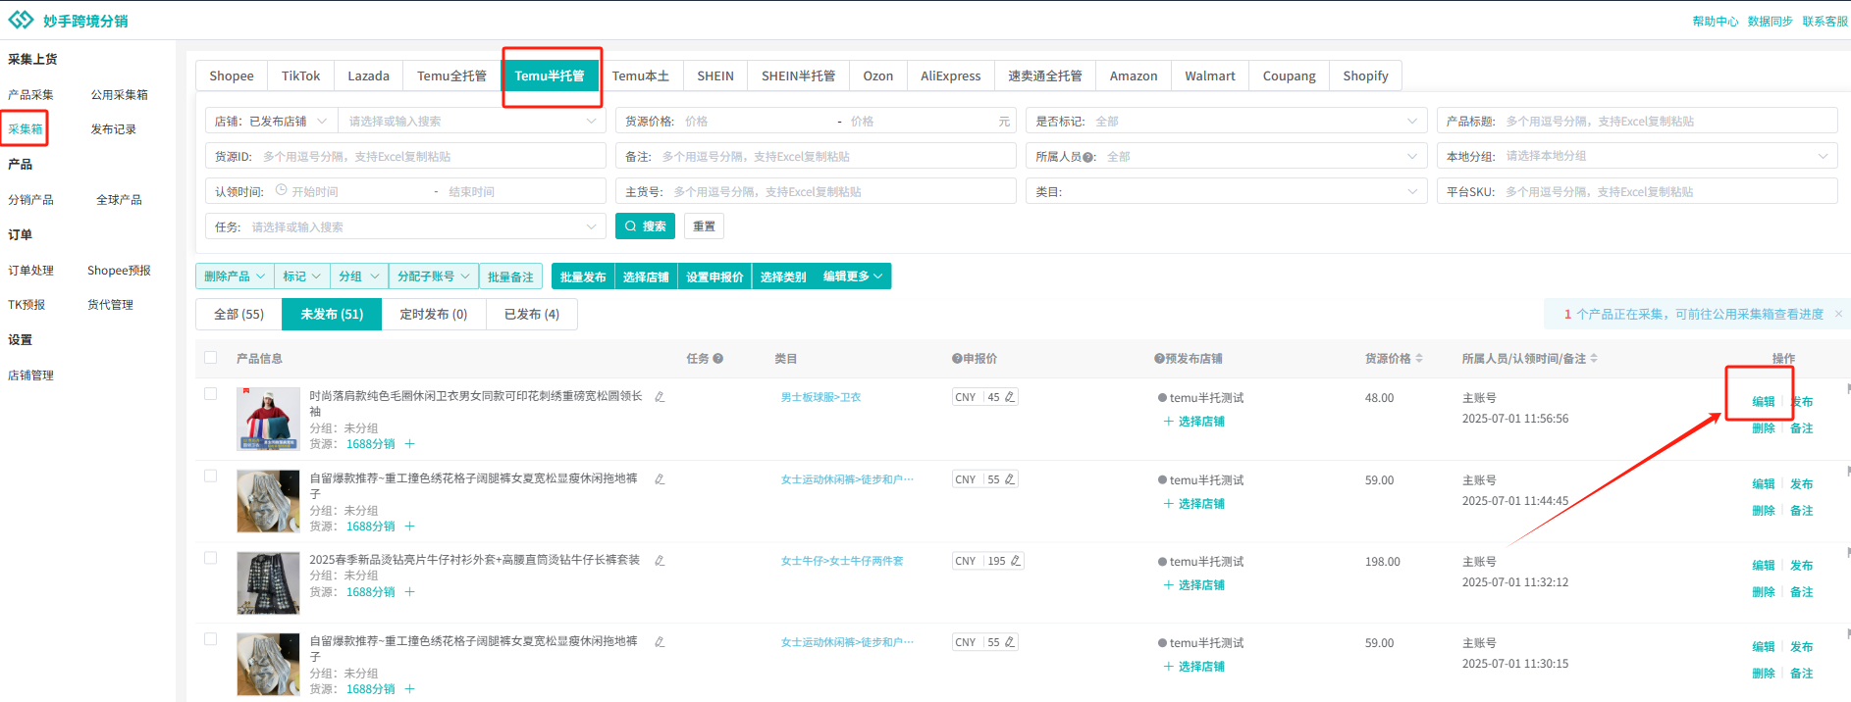Click the edit pencil next to 时尚落肩款 product title
1851x702 pixels.
pyautogui.click(x=660, y=397)
